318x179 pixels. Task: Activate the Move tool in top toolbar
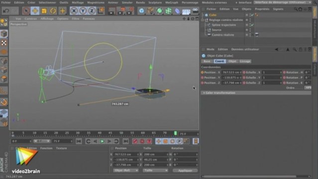point(35,11)
